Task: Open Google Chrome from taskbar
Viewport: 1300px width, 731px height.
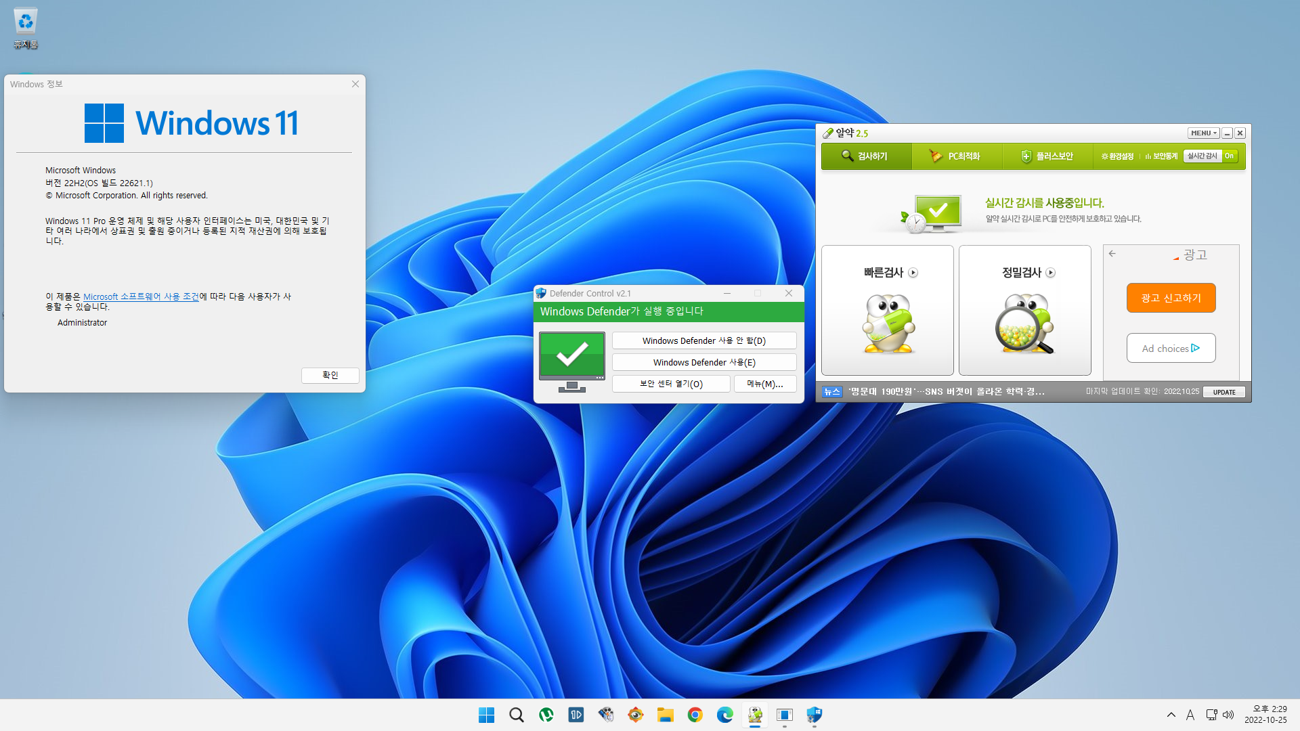Action: click(695, 715)
